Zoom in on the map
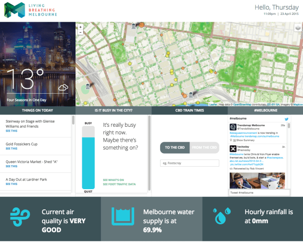Image resolution: width=303 pixels, height=242 pixels. 80,27
